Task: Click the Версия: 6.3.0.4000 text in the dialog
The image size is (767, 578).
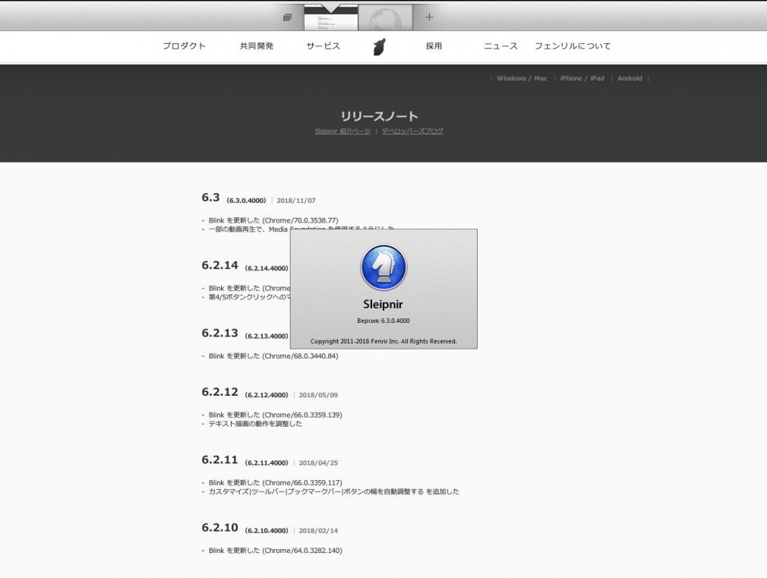Action: click(383, 321)
